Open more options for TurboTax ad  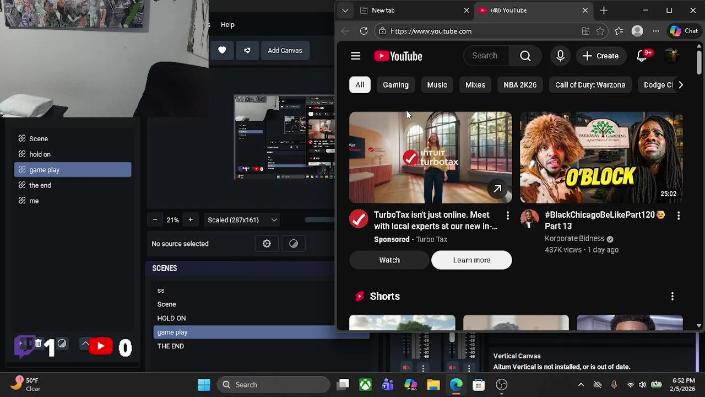tap(508, 216)
